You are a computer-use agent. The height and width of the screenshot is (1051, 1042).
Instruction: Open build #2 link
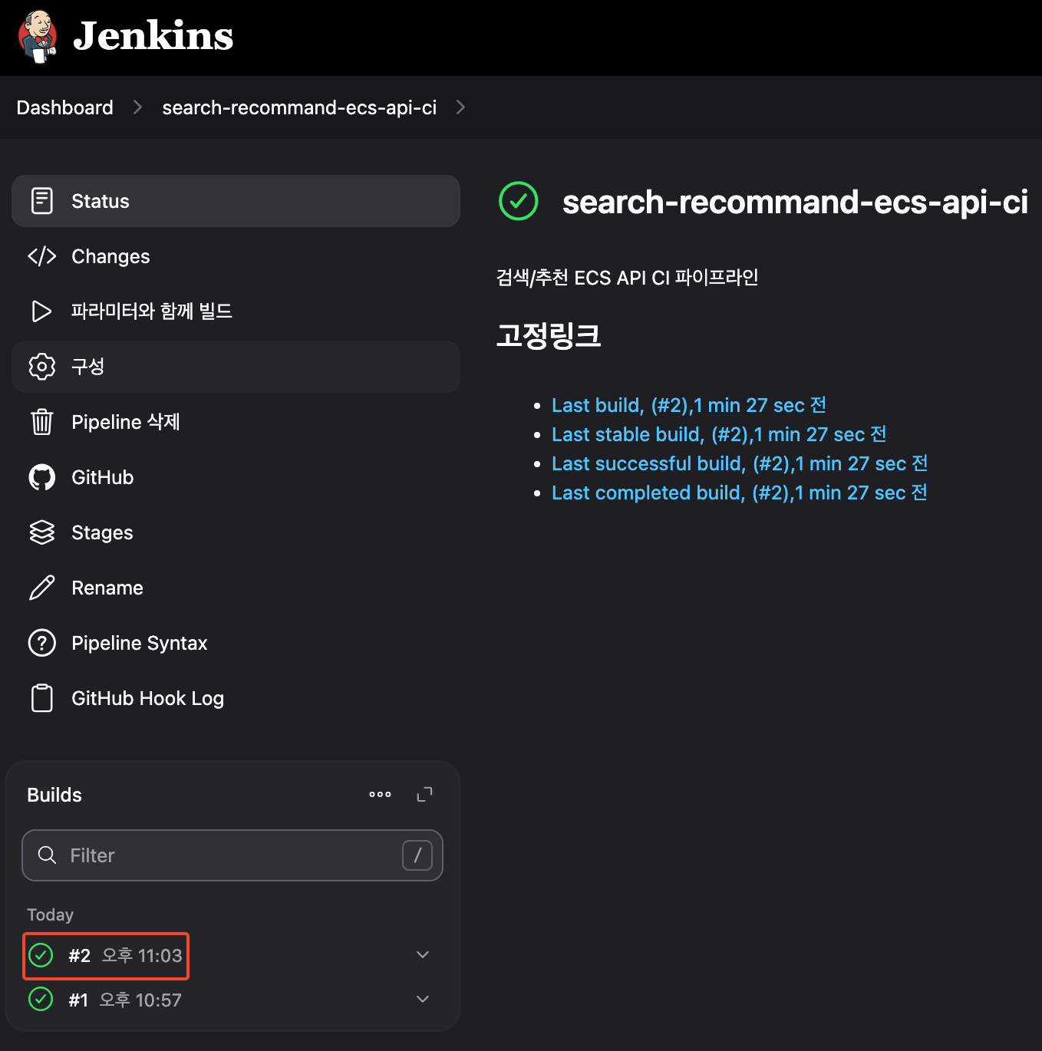[x=80, y=955]
